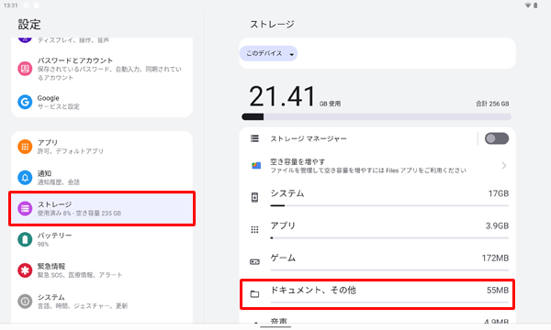Tap the Files app icon

tap(256, 166)
